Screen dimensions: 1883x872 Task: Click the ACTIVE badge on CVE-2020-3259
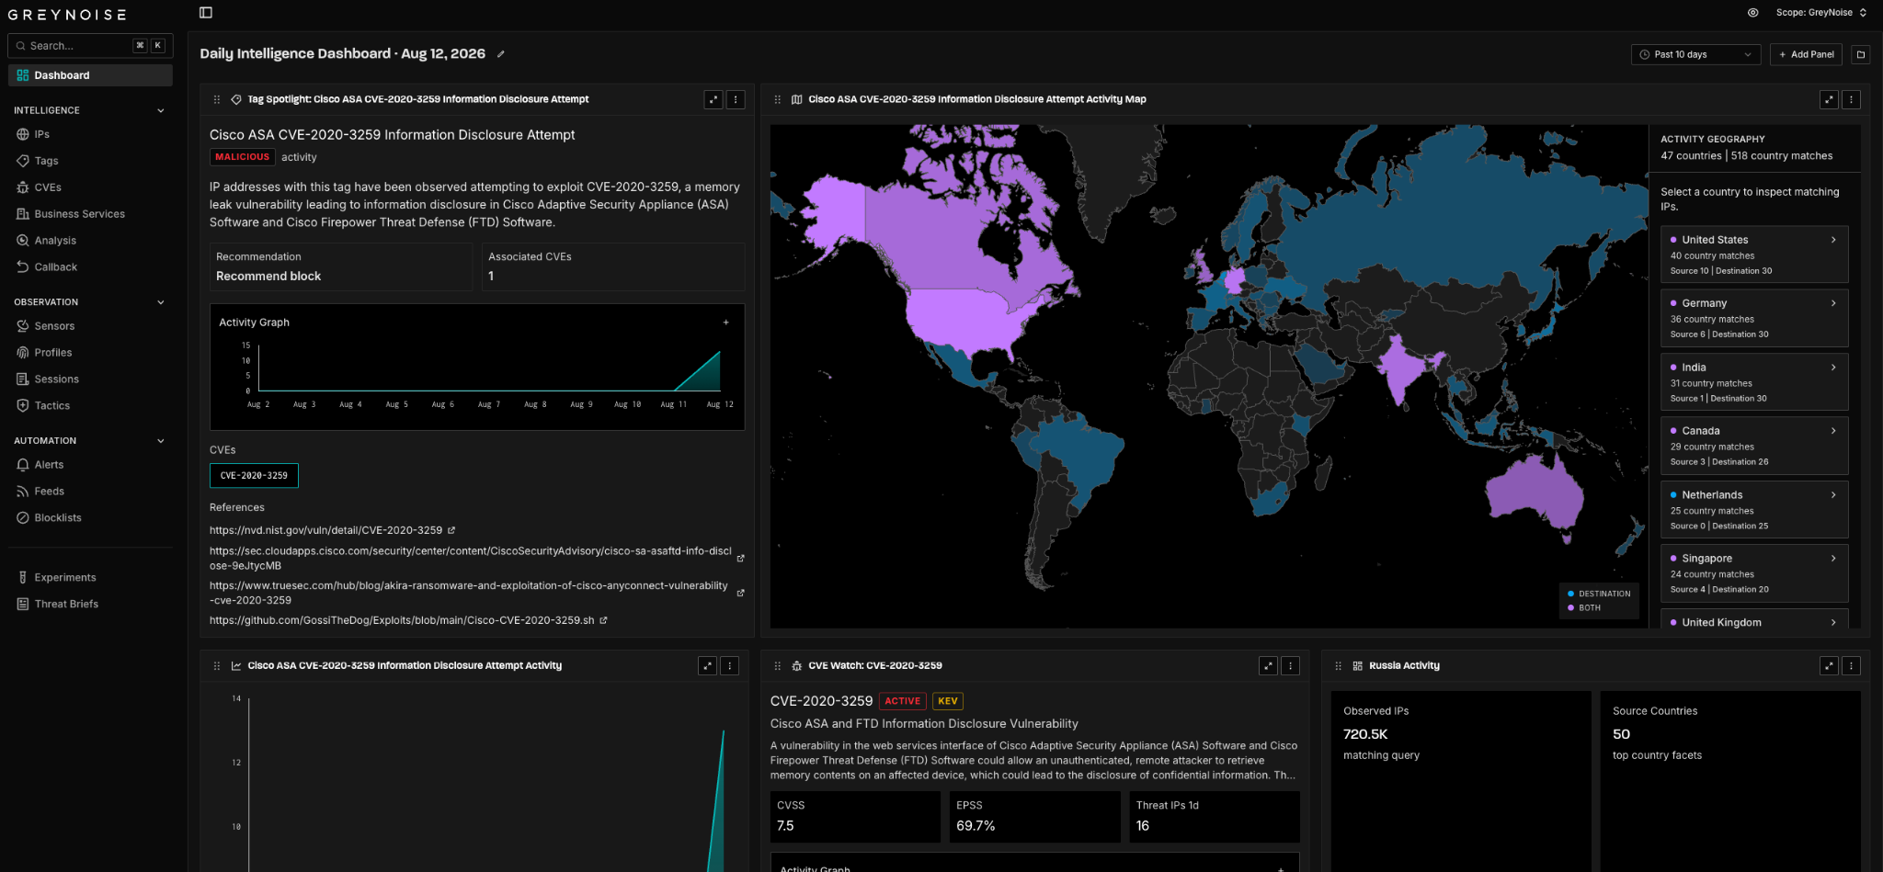903,701
